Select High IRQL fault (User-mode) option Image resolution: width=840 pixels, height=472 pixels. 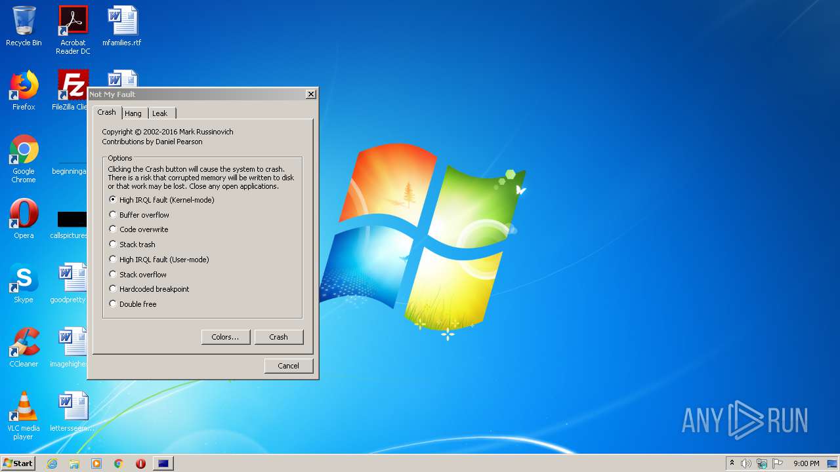159,260
